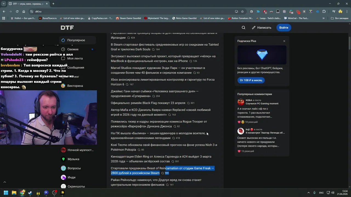Open article about Forza Horizon 6 controller
The height and width of the screenshot is (197, 351).
click(163, 82)
